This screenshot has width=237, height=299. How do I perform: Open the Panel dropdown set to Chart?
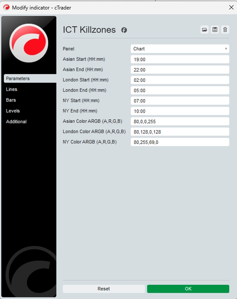pyautogui.click(x=180, y=49)
